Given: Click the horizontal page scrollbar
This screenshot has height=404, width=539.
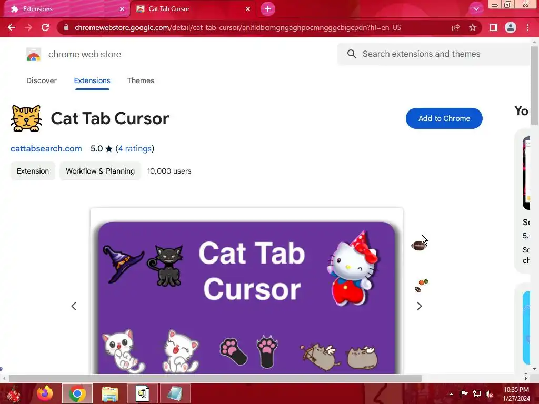Looking at the screenshot, I should [215, 378].
